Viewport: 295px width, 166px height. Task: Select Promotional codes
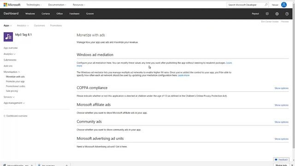15,86
